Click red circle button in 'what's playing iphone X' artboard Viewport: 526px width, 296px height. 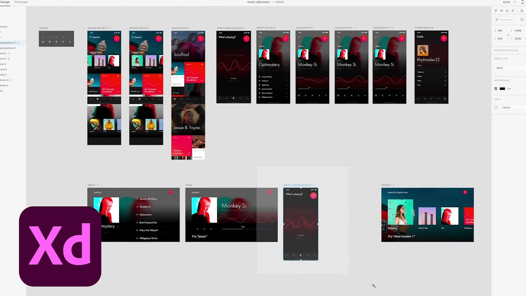246,39
